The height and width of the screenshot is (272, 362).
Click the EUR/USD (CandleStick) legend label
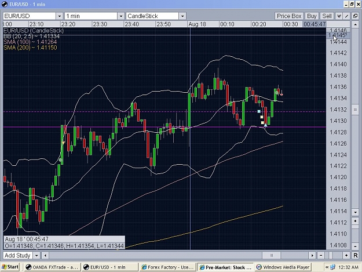point(34,31)
